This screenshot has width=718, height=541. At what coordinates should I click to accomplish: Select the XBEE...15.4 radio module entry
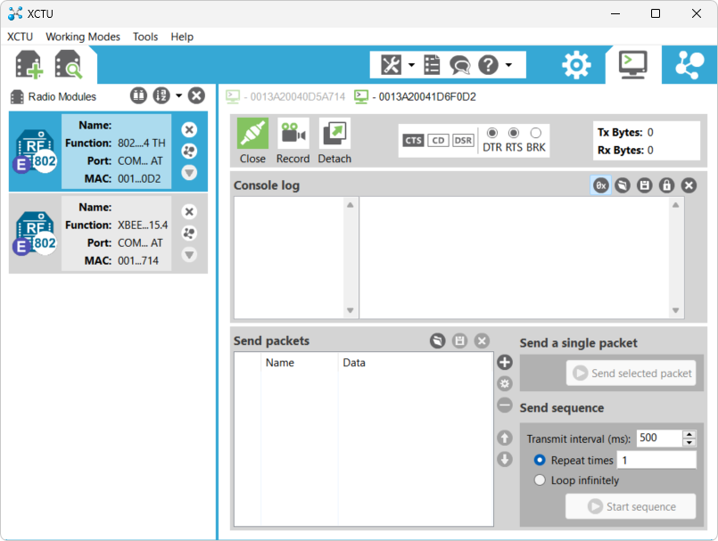coord(108,234)
